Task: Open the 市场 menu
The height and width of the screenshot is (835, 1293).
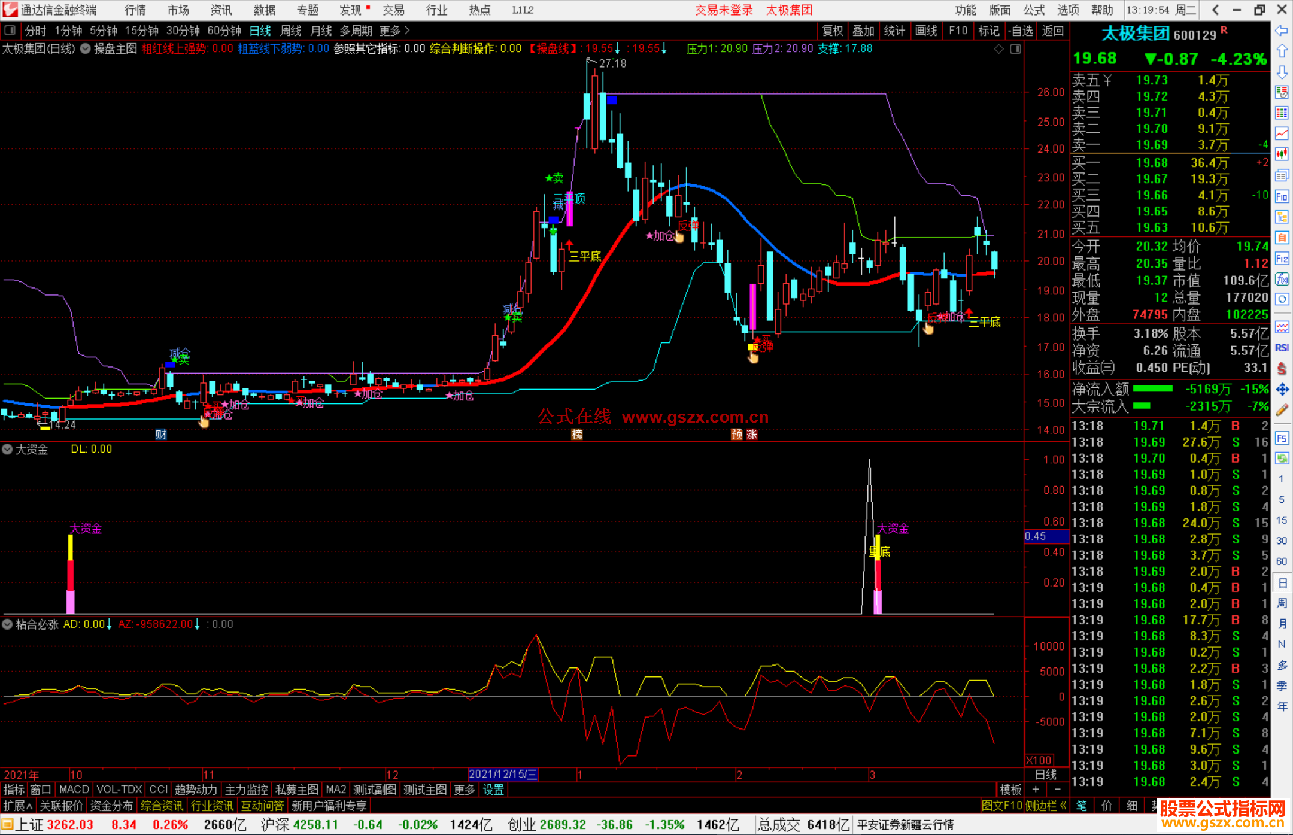Action: click(x=178, y=10)
